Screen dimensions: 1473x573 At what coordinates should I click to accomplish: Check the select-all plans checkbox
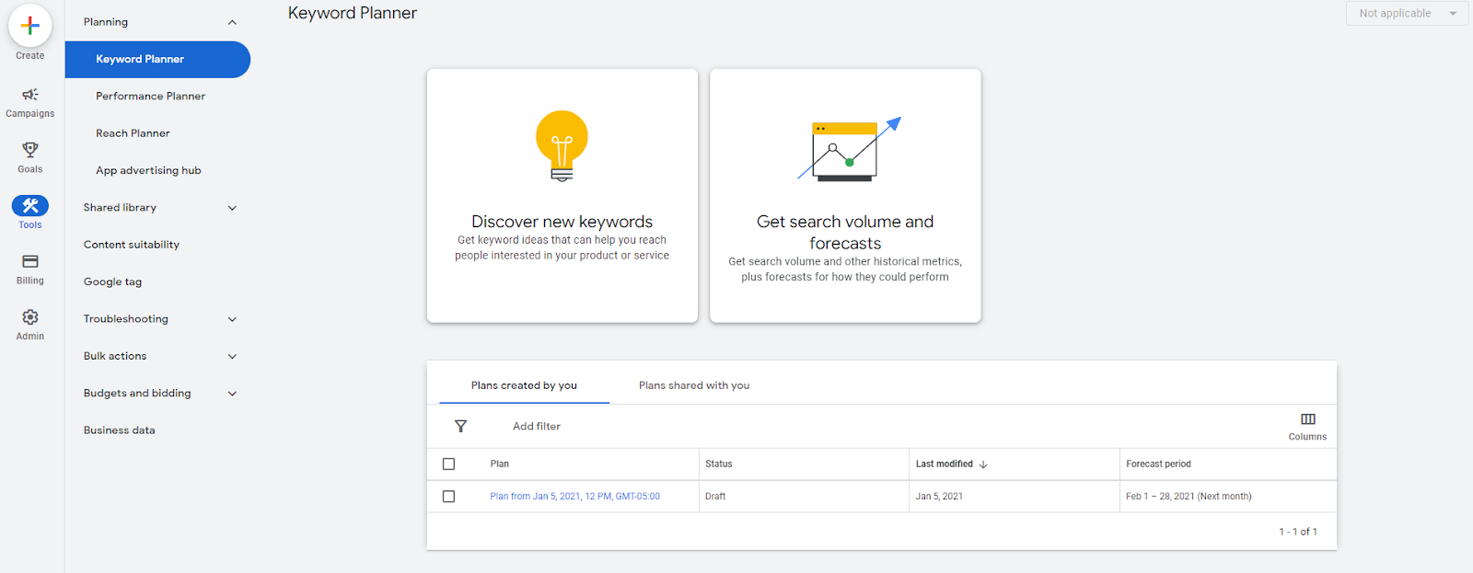pos(448,464)
